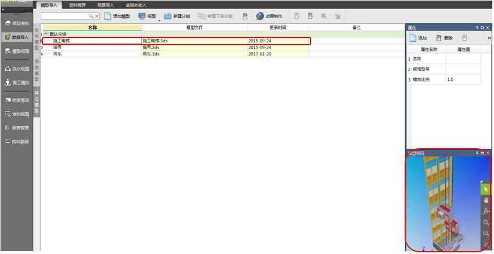Click the move-up icon in 属性 toolbar
Screen dimensions: 494x254
click(x=465, y=38)
